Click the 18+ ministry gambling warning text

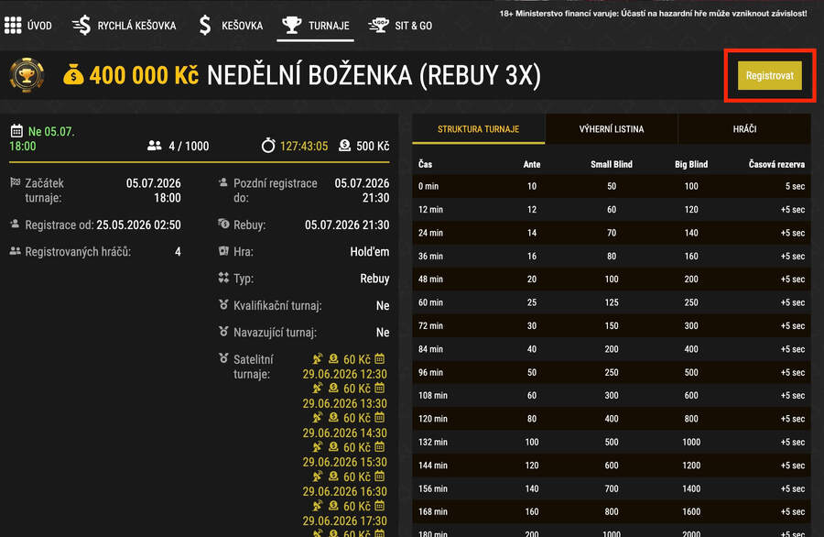(x=653, y=13)
